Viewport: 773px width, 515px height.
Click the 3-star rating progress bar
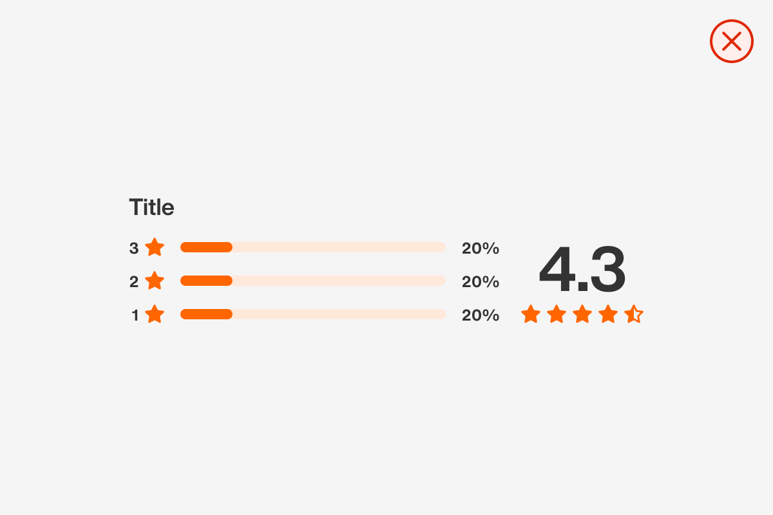coord(312,247)
